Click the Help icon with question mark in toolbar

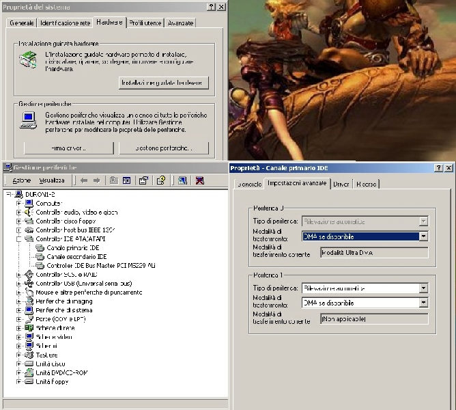tap(161, 180)
